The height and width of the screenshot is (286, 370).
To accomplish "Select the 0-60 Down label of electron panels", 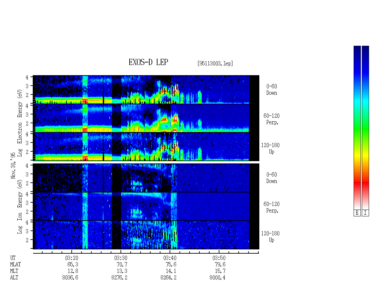I will (x=271, y=90).
